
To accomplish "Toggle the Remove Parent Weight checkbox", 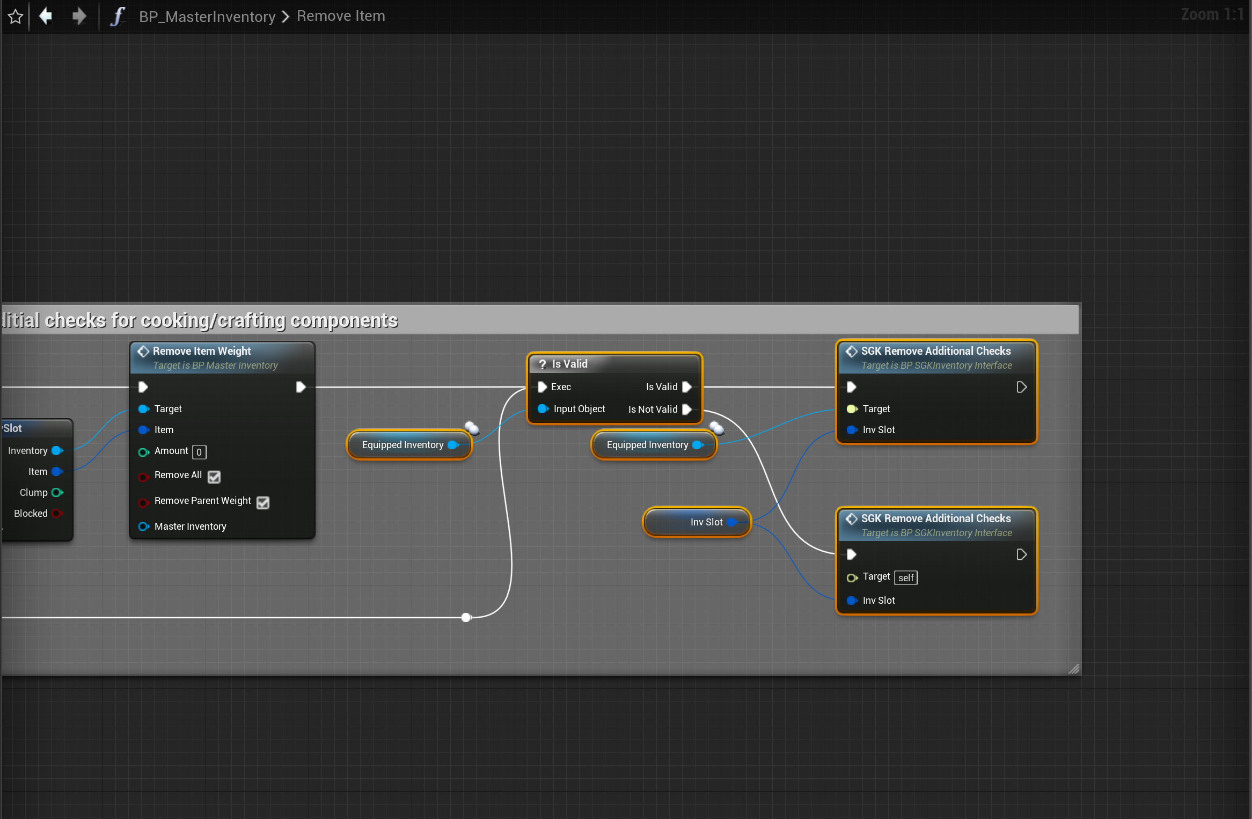I will click(263, 502).
